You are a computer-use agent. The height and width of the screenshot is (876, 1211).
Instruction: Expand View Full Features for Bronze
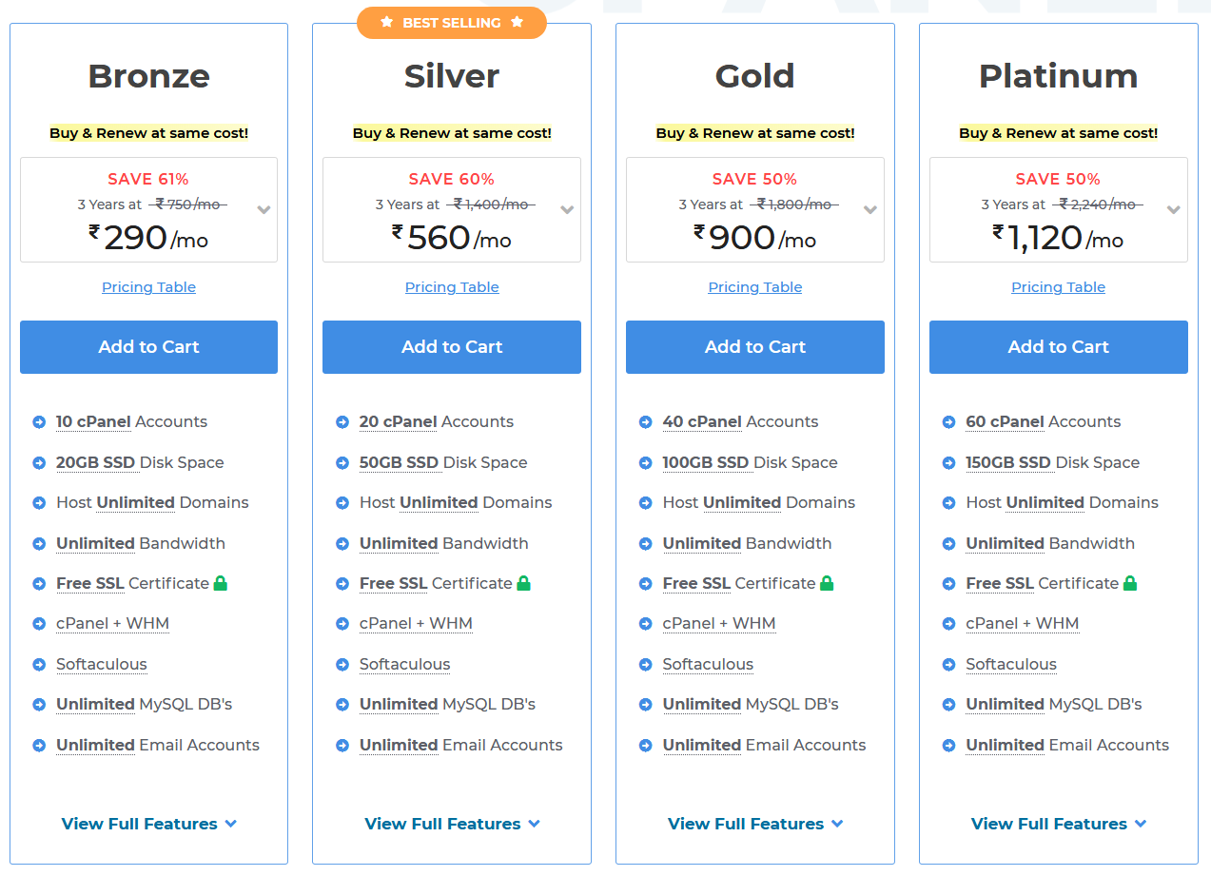[148, 824]
